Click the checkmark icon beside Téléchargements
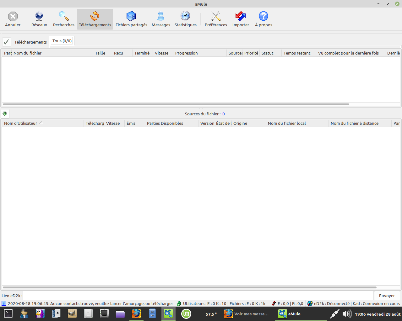This screenshot has height=321, width=402. point(6,42)
